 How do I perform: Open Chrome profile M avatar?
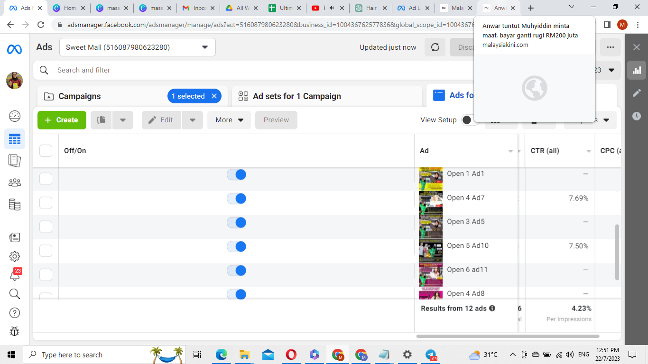tap(622, 25)
